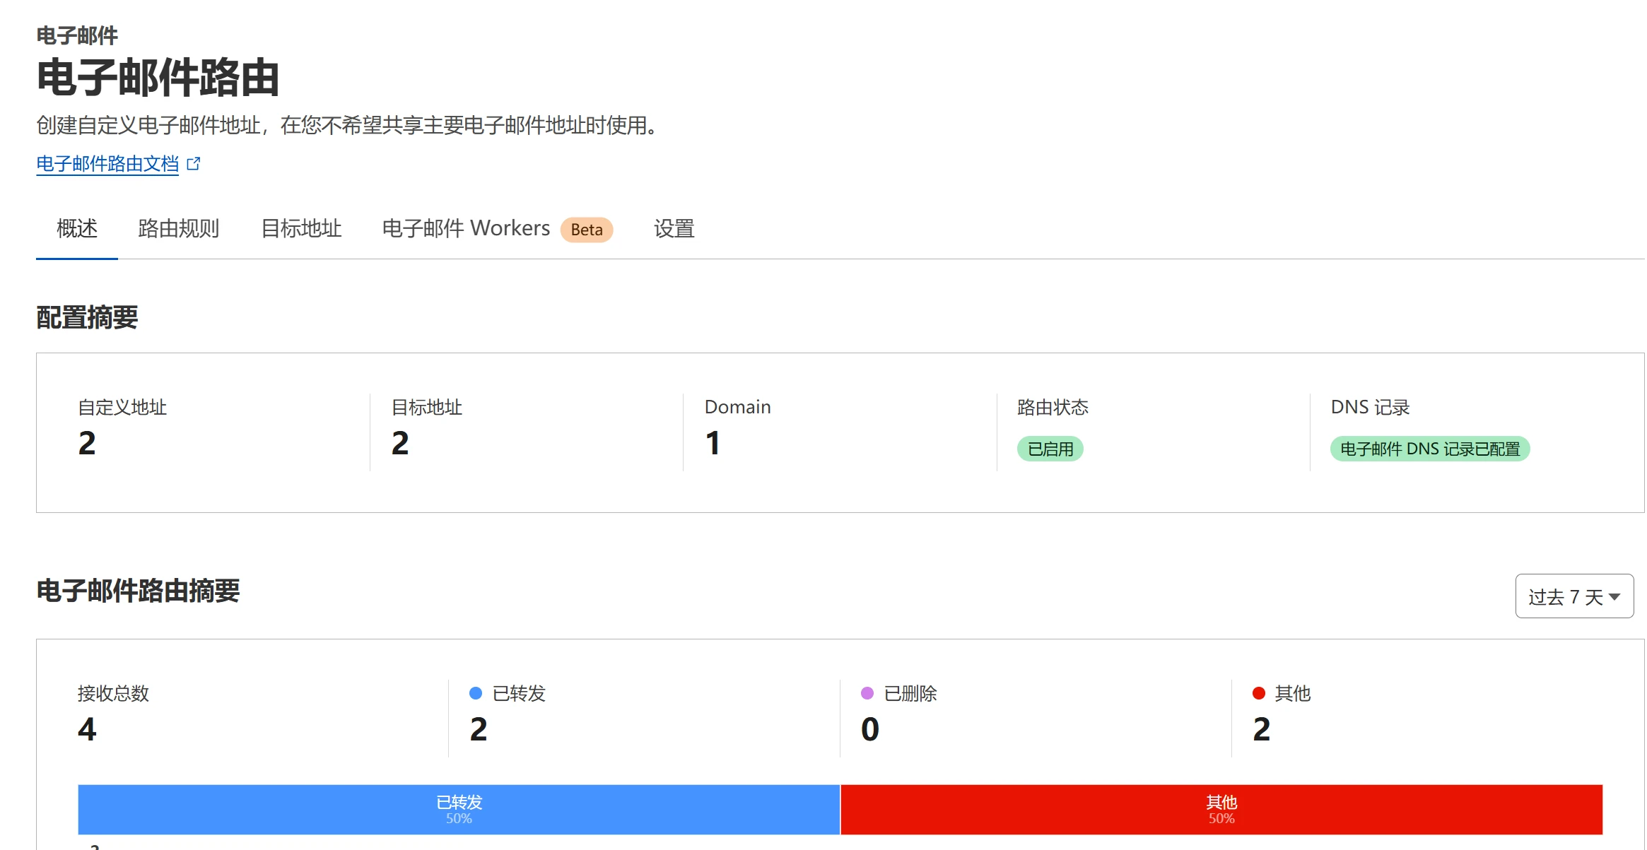Screen dimensions: 1647x850
Task: Click the purple 已删除 legend dot
Action: (x=867, y=694)
